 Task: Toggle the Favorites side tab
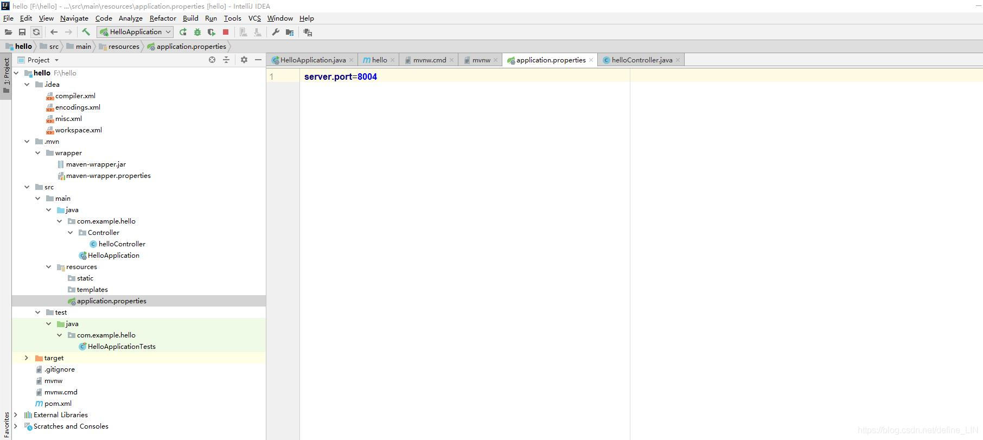pos(6,424)
